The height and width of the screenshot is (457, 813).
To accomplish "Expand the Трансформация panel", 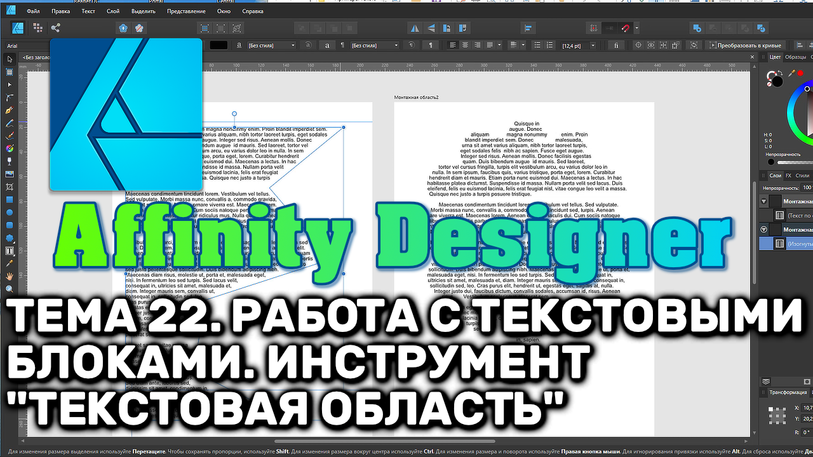I will pos(788,392).
